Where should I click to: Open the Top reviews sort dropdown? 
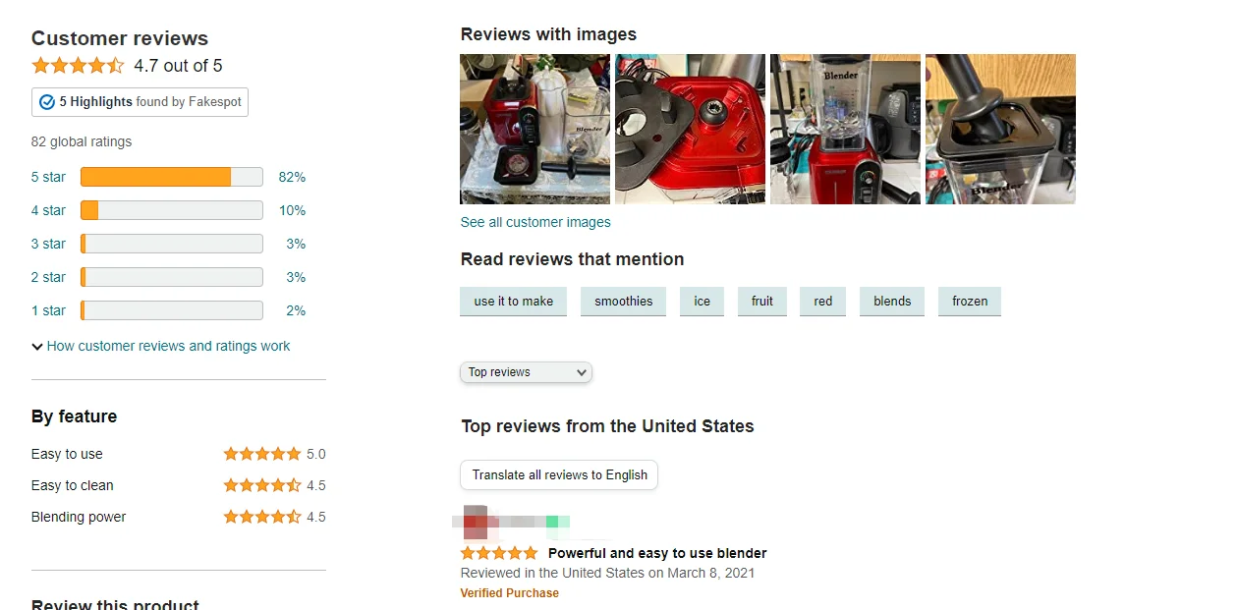[526, 372]
